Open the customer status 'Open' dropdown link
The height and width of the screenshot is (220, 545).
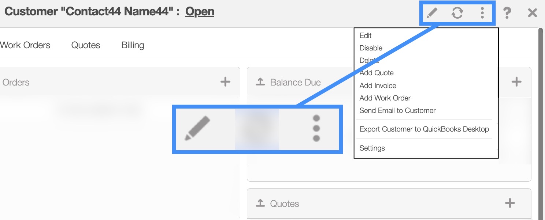point(200,12)
